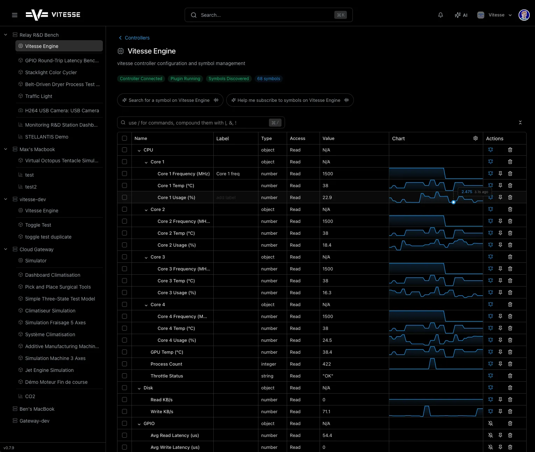Viewport: 535px width, 452px height.
Task: Focus the command filter input
Action: [201, 123]
